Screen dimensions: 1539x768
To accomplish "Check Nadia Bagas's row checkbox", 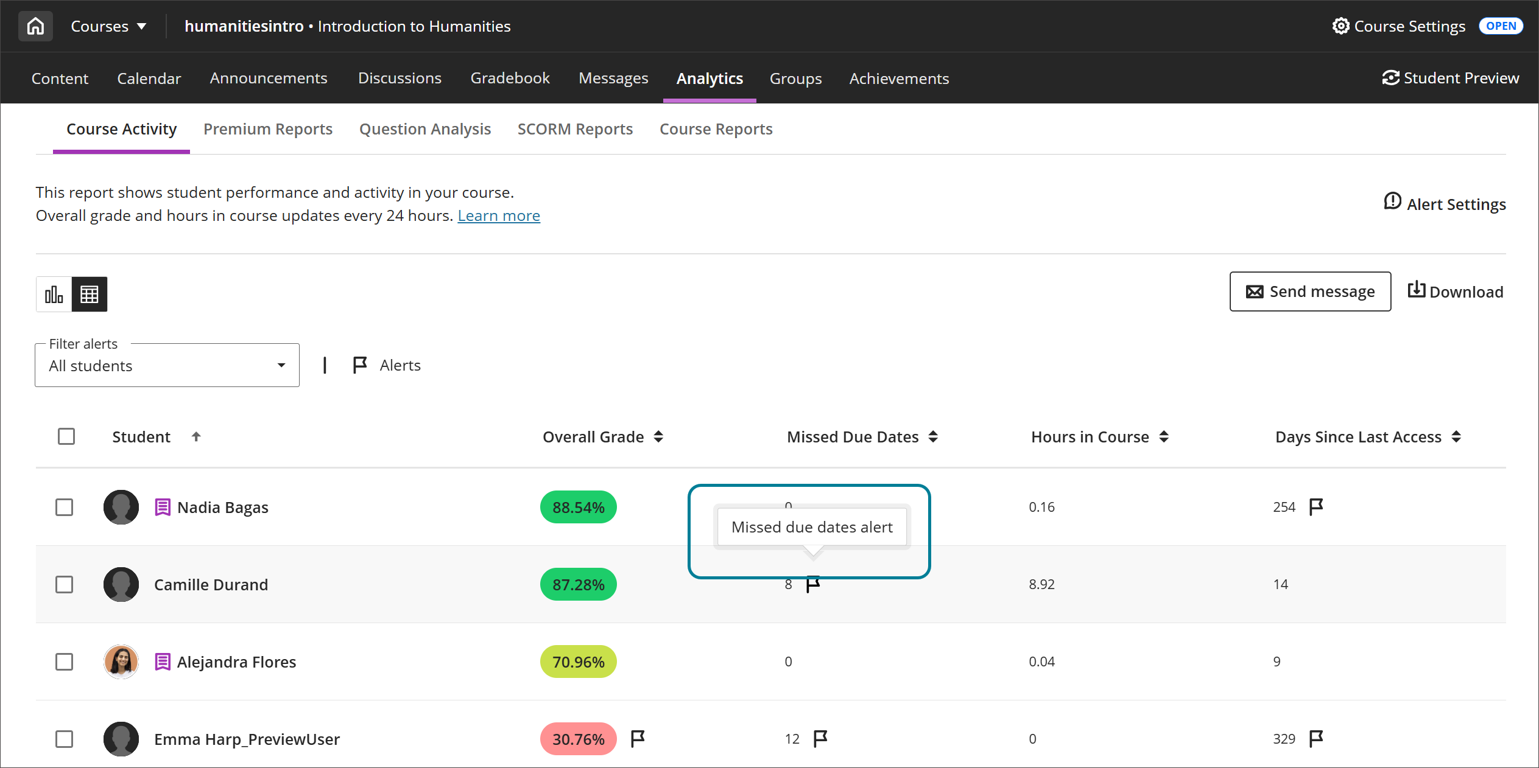I will 65,507.
